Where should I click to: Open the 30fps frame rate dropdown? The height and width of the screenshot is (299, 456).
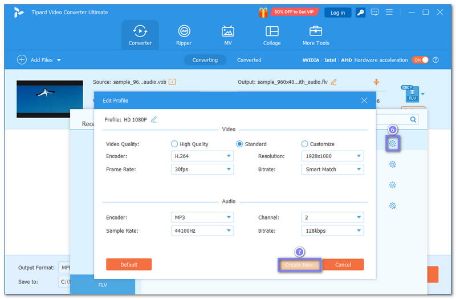tap(202, 169)
